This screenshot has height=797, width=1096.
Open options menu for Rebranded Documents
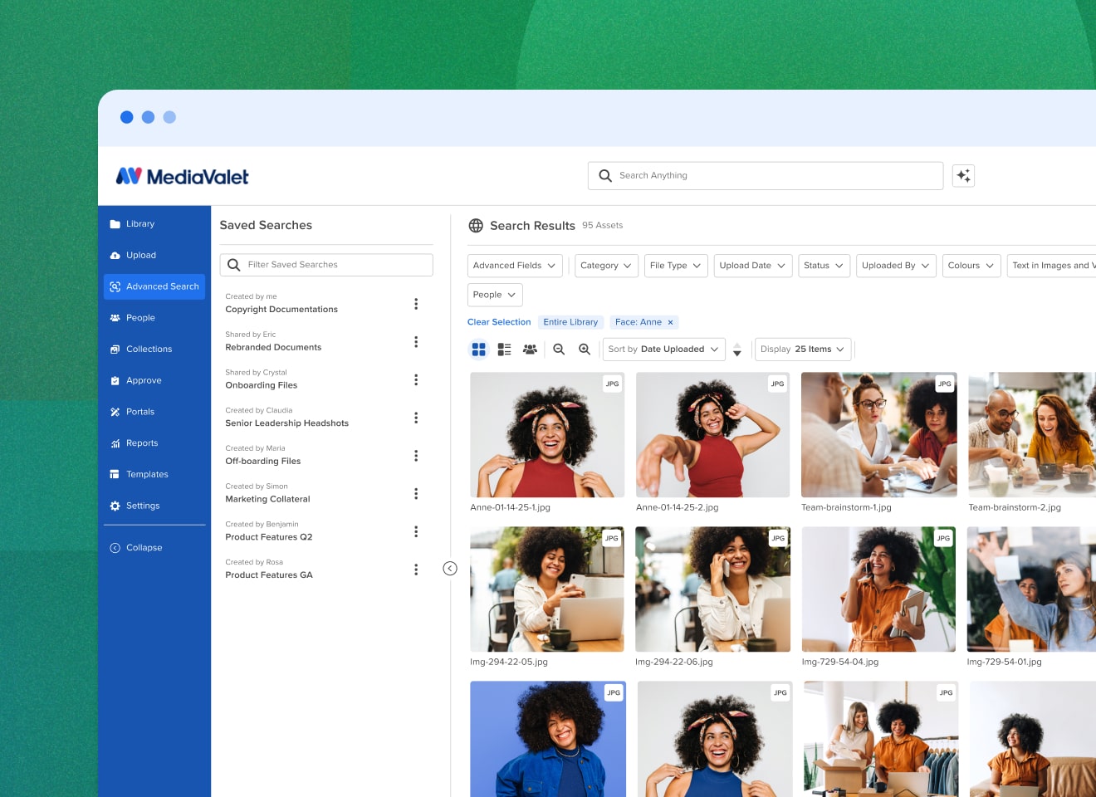click(416, 342)
